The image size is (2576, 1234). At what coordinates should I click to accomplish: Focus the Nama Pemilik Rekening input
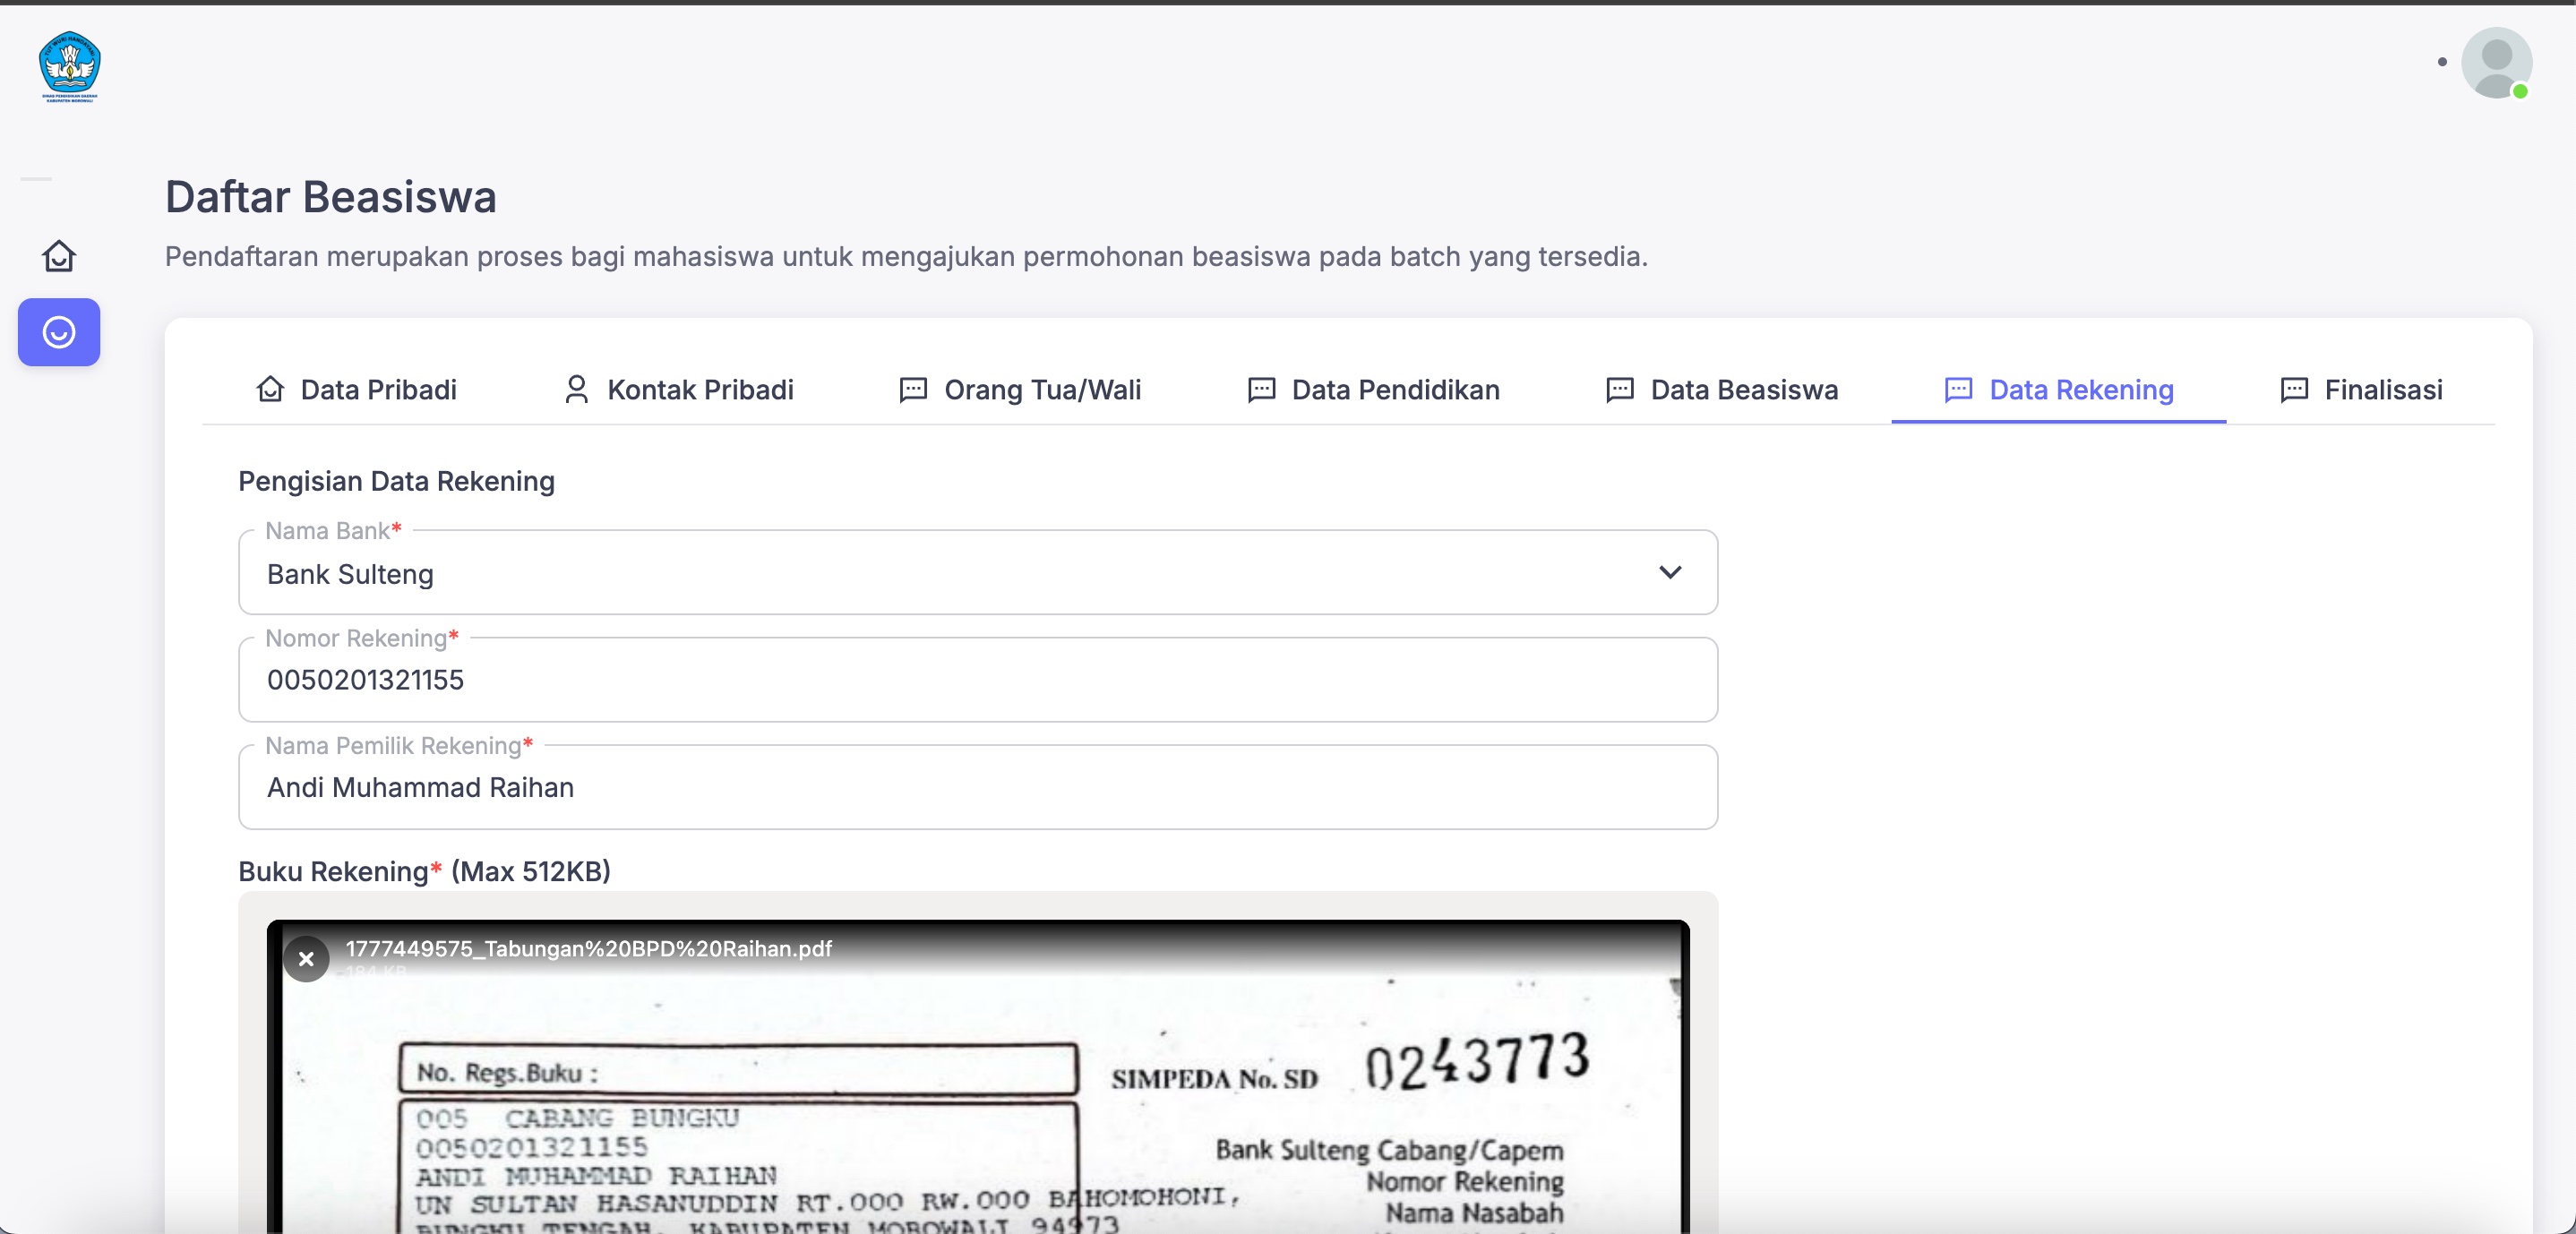[977, 787]
